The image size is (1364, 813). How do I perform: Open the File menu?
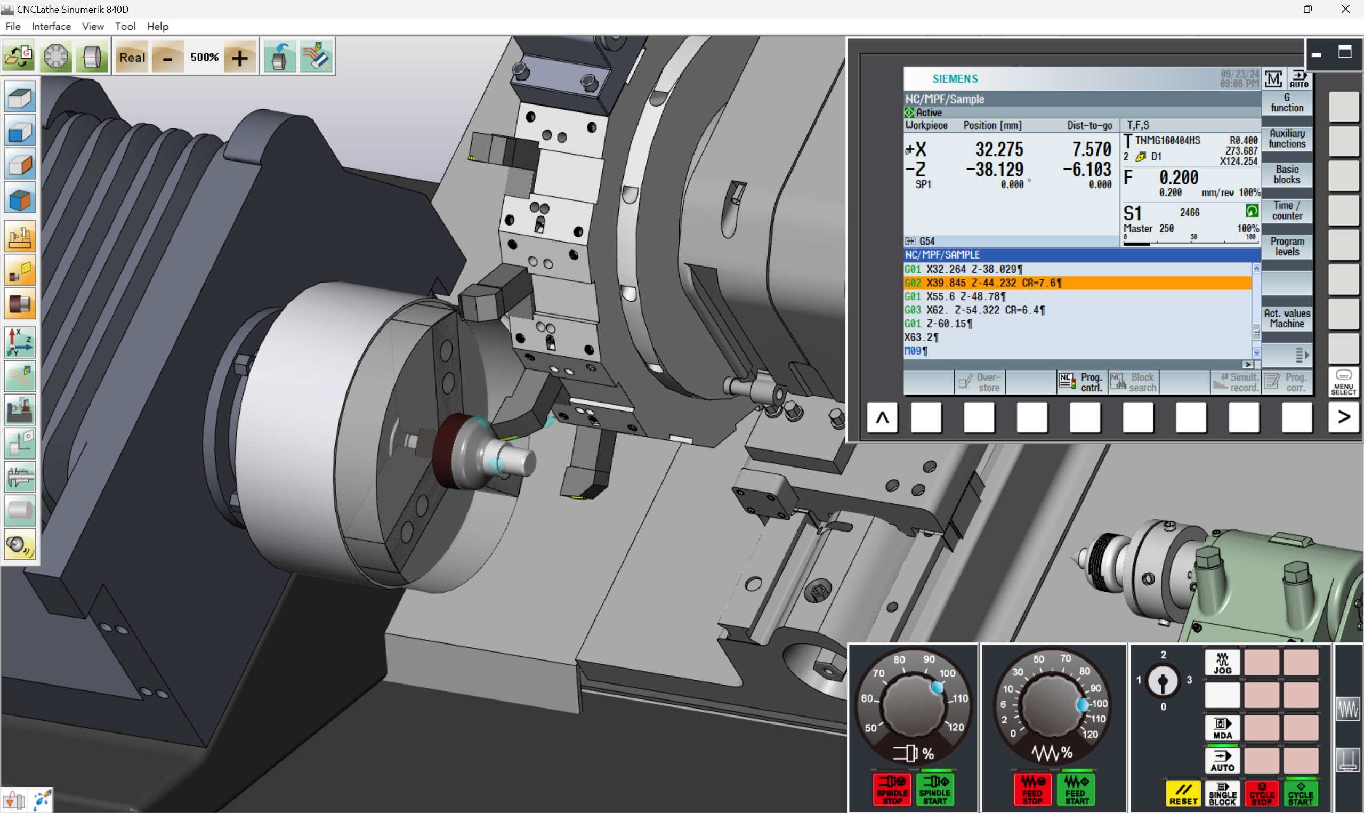click(13, 26)
